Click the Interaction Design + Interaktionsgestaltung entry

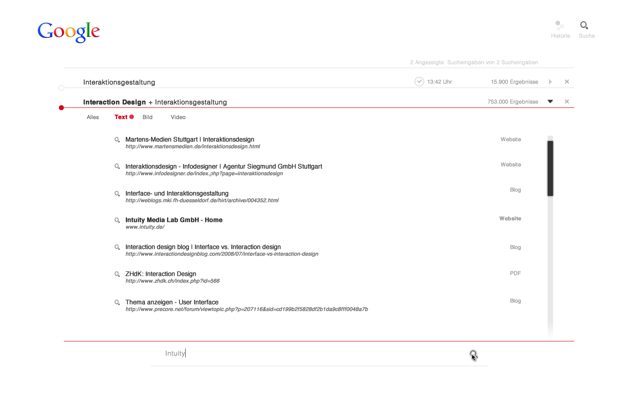coord(155,102)
